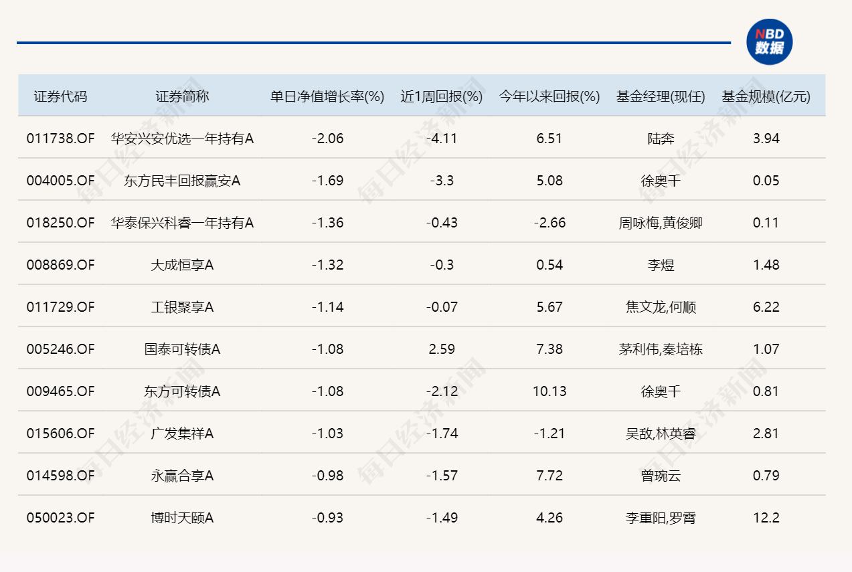Click the 东方可转债A fund name
Image resolution: width=852 pixels, height=572 pixels.
click(182, 391)
